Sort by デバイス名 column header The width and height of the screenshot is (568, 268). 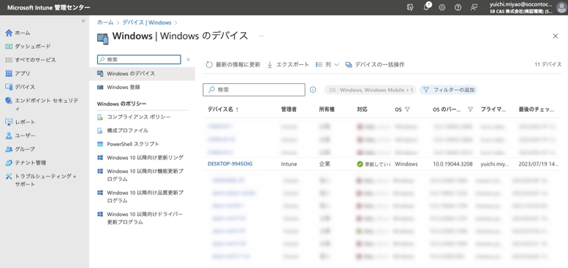pyautogui.click(x=223, y=110)
